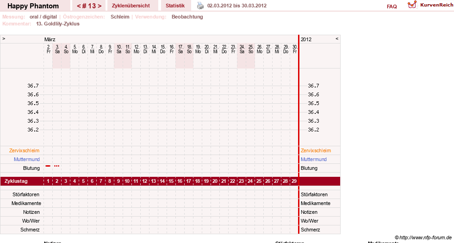Click the date header '10. Sa'
The image size is (454, 243).
pos(119,49)
